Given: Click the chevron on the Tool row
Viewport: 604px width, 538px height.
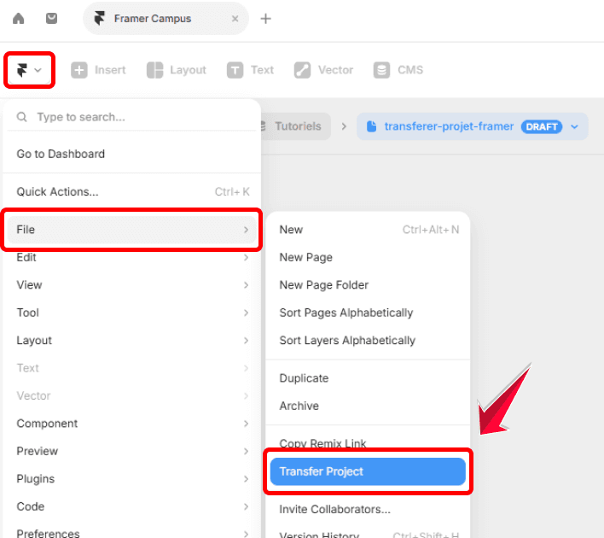Looking at the screenshot, I should tap(247, 313).
